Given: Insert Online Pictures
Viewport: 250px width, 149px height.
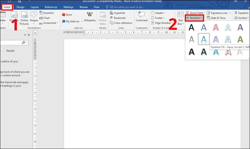Looking at the screenshot, I should click(24, 18).
